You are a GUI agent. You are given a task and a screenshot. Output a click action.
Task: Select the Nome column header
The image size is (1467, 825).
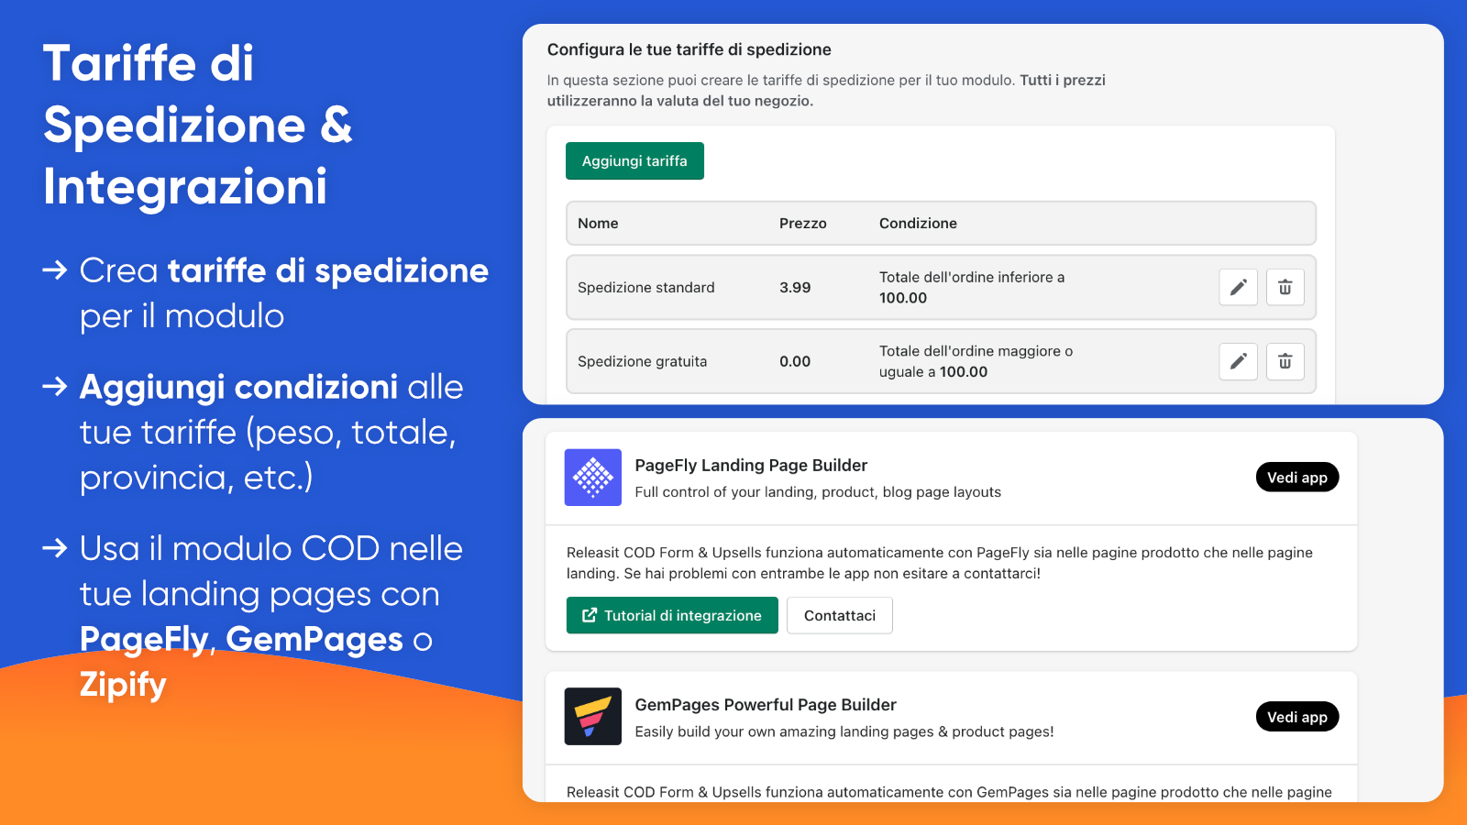tap(598, 224)
